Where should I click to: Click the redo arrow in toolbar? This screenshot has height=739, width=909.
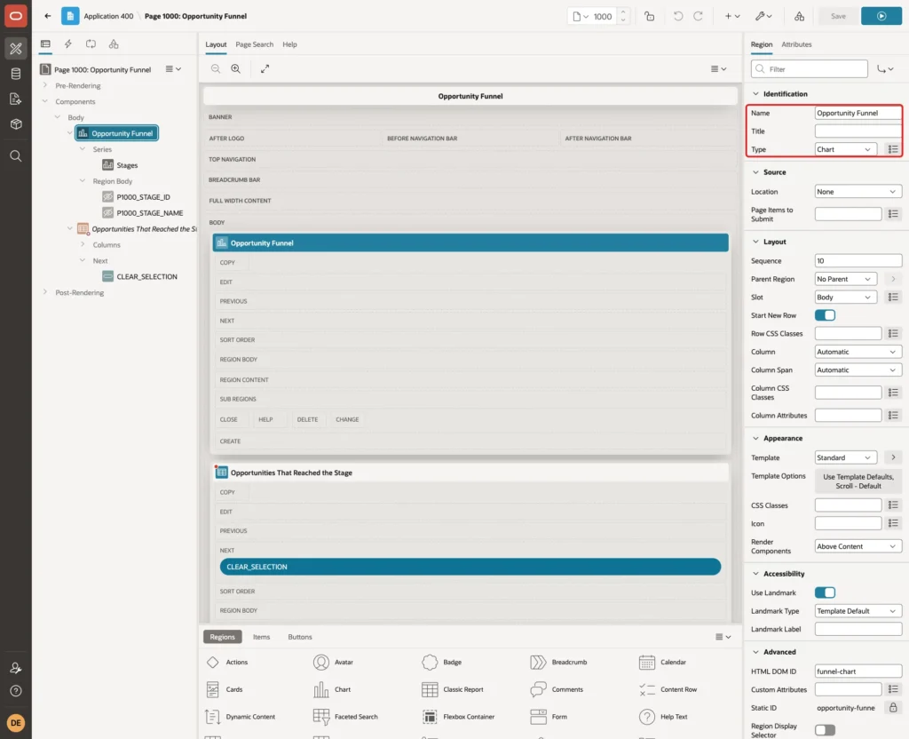point(698,16)
